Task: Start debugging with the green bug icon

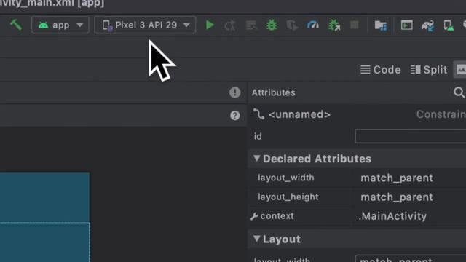Action: tap(272, 25)
